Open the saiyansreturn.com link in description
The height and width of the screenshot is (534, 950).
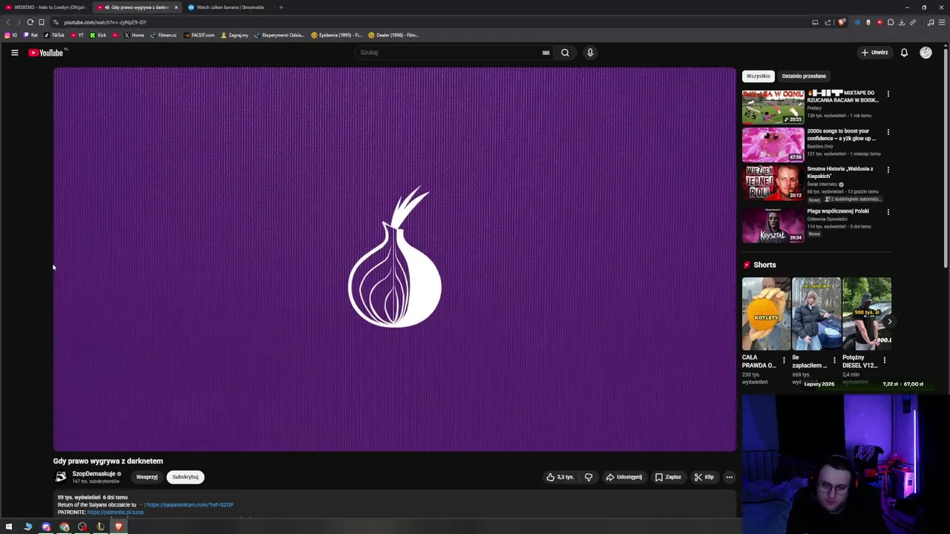[190, 505]
